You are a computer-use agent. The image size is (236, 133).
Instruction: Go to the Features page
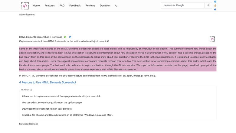pyautogui.click(x=50, y=5)
